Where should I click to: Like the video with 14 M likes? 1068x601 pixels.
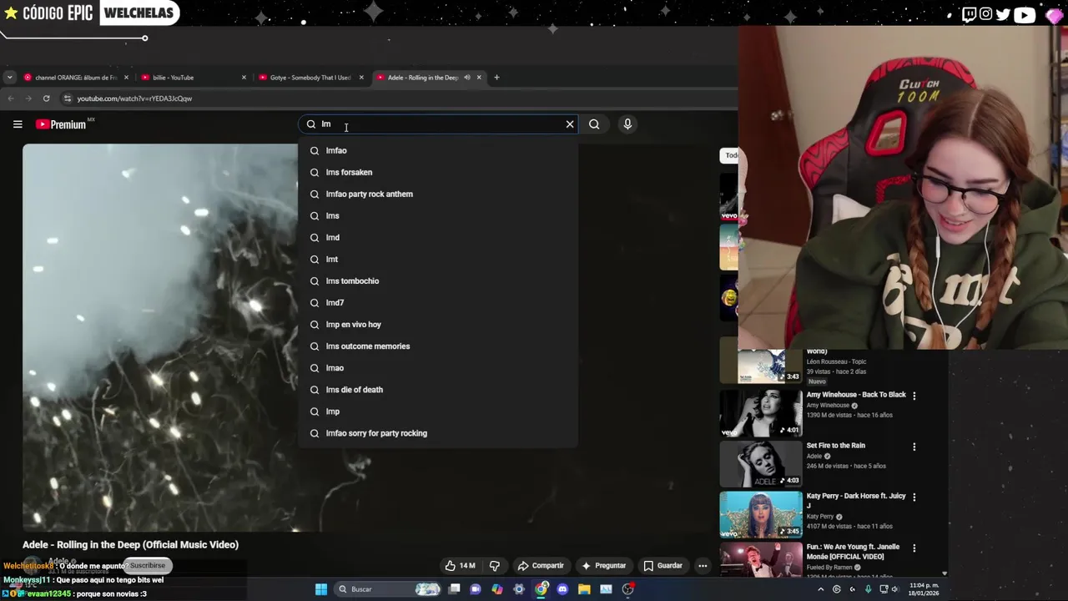pyautogui.click(x=460, y=566)
